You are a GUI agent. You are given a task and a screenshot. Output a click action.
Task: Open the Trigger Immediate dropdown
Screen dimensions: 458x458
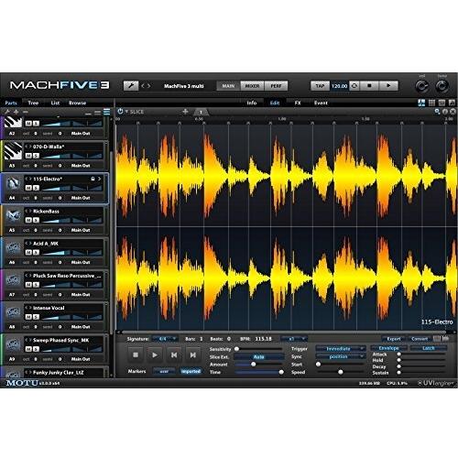point(341,348)
